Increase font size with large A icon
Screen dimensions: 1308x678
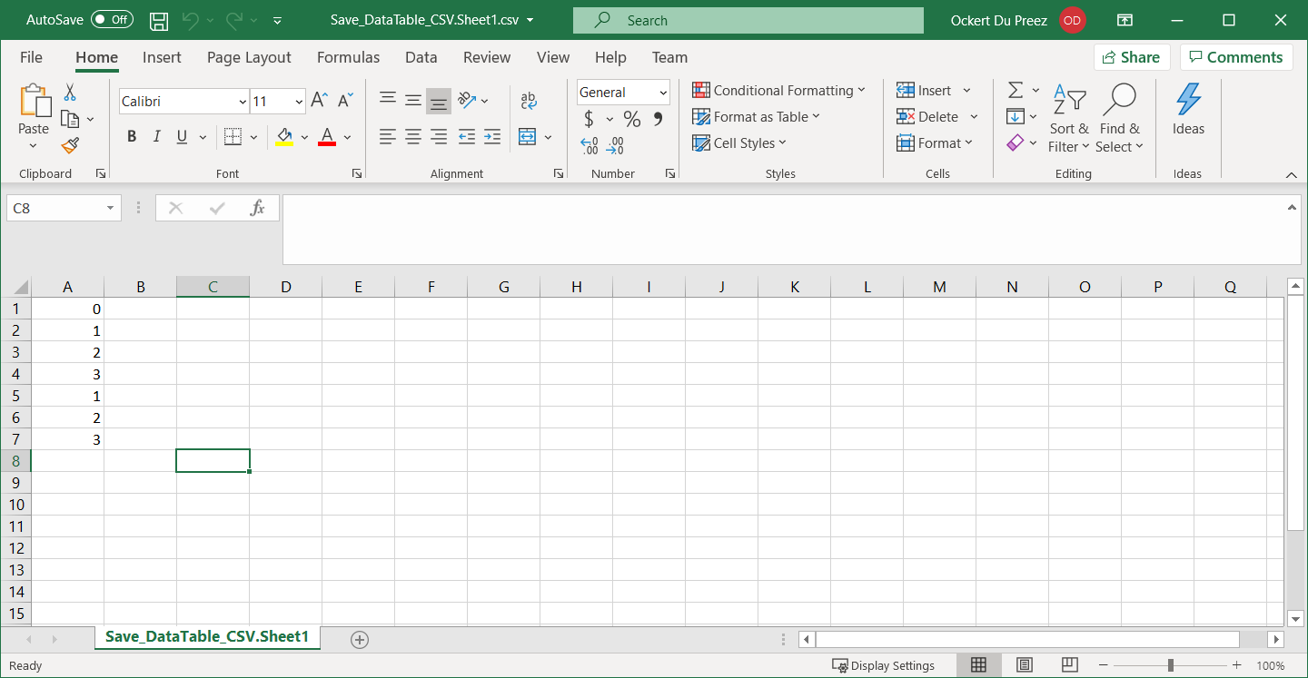[319, 100]
